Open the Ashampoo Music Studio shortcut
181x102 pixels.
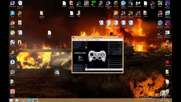pos(160,24)
